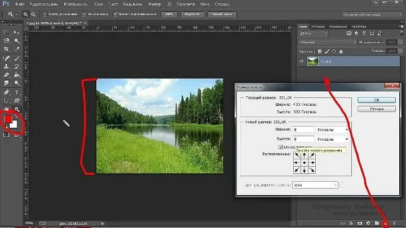Open layer opacity slider dropdown
This screenshot has height=228, width=406.
[x=400, y=42]
